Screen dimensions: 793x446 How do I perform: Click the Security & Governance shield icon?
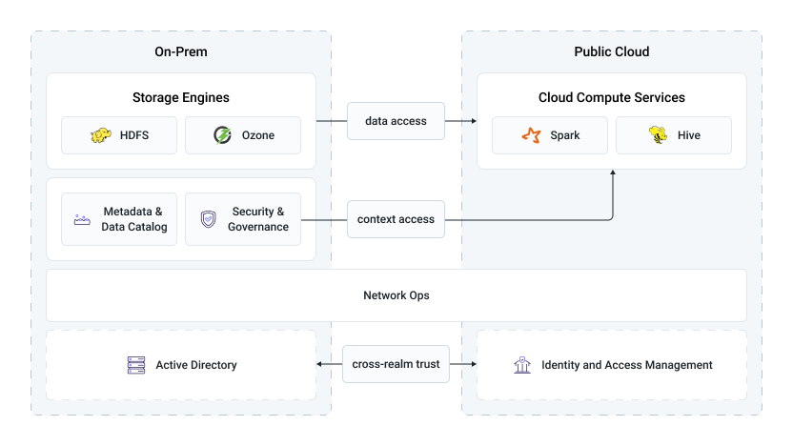pos(208,219)
